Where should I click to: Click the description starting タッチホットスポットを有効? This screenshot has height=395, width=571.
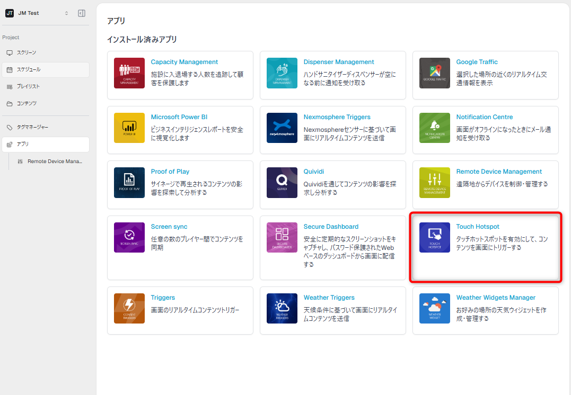pos(502,243)
